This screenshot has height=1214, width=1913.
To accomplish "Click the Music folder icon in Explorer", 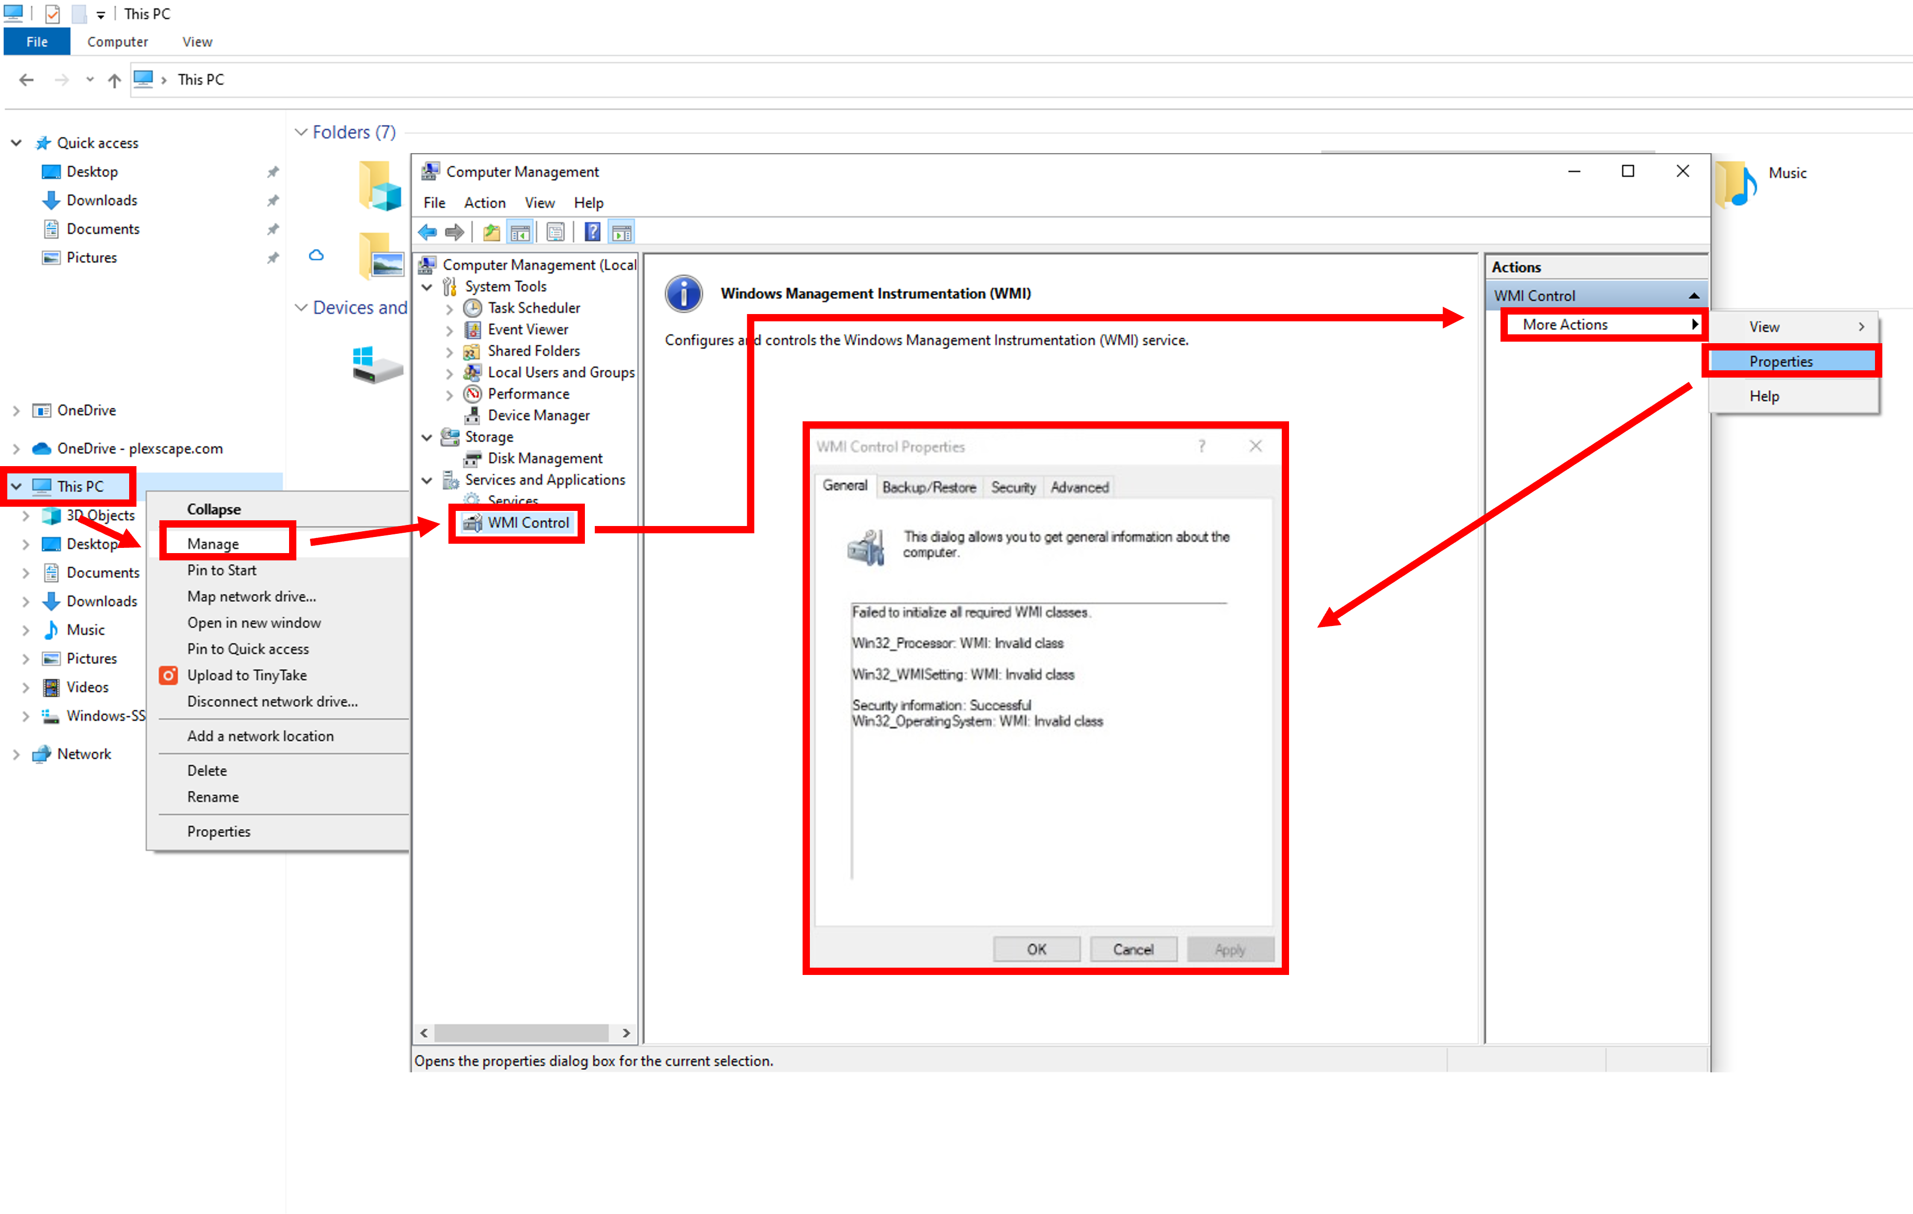I will [1737, 183].
